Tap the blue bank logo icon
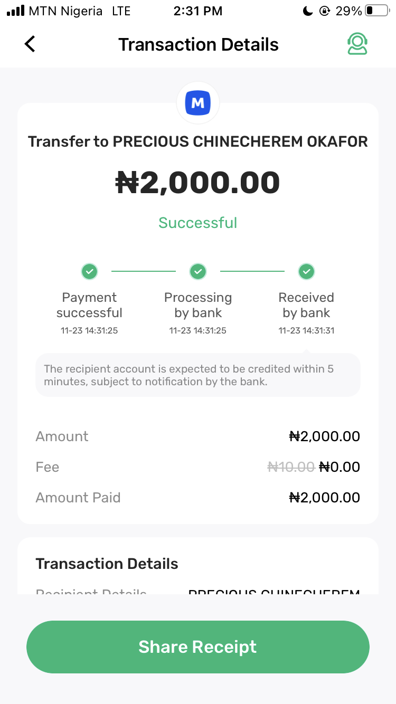The width and height of the screenshot is (396, 704). coord(198,103)
